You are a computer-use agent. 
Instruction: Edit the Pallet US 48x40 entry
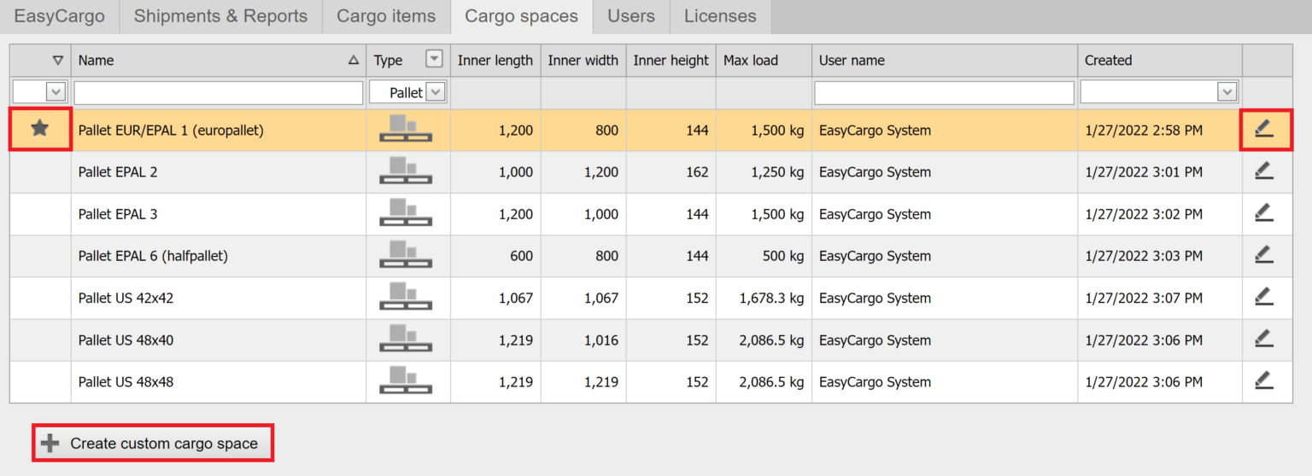pos(1264,340)
